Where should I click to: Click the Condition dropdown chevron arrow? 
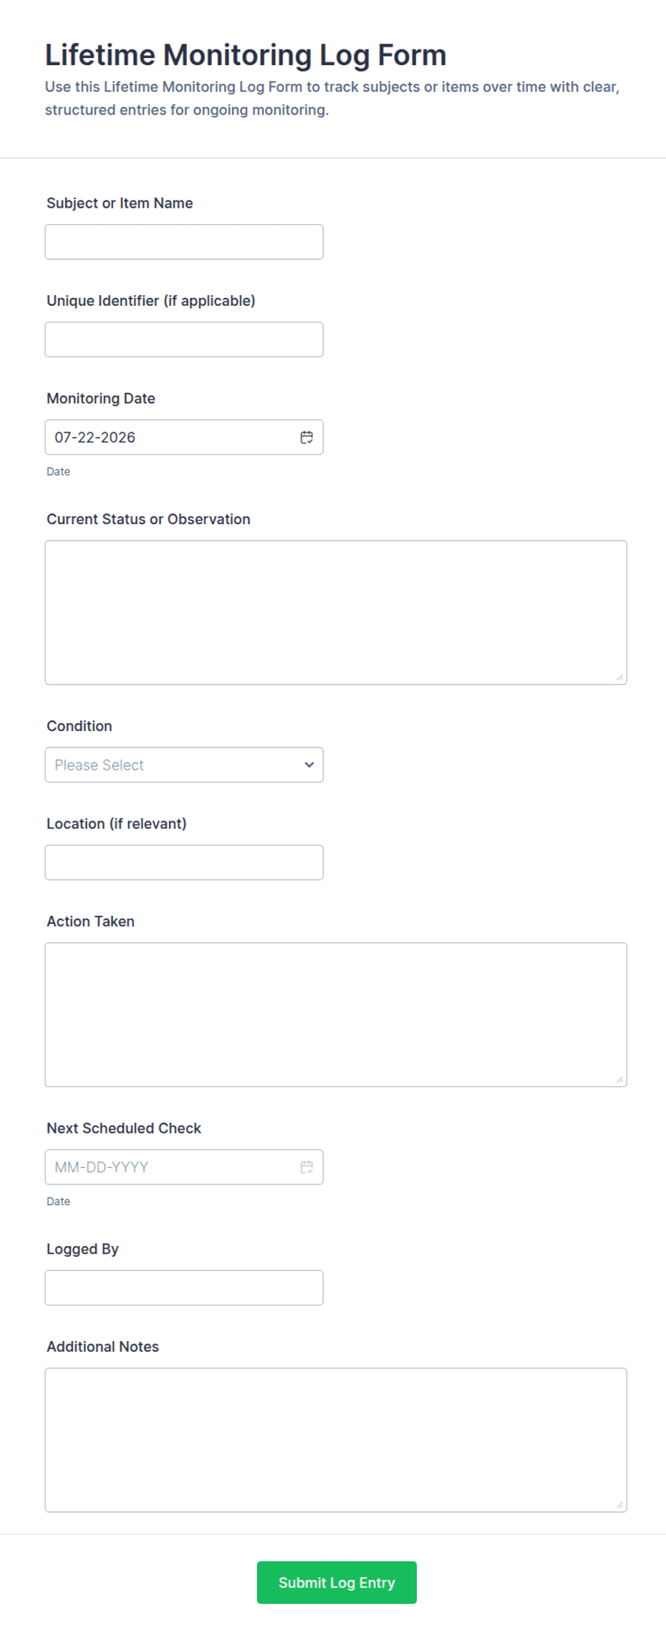(x=309, y=765)
